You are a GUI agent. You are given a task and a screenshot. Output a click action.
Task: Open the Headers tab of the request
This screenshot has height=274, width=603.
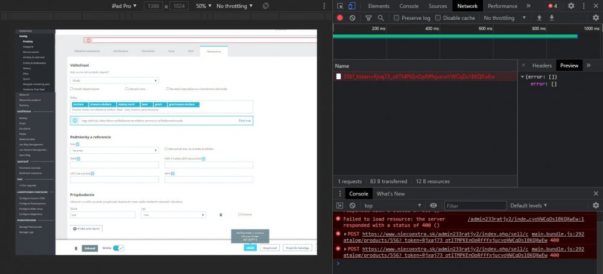click(542, 65)
